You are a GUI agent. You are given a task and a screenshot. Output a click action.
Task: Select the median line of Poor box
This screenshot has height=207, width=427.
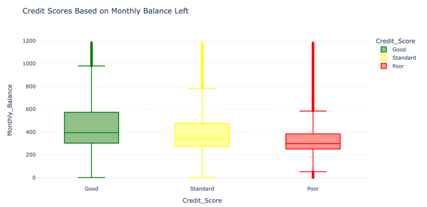(x=313, y=144)
